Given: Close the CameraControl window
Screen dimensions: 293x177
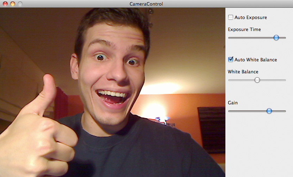Looking at the screenshot, I should 5,4.
